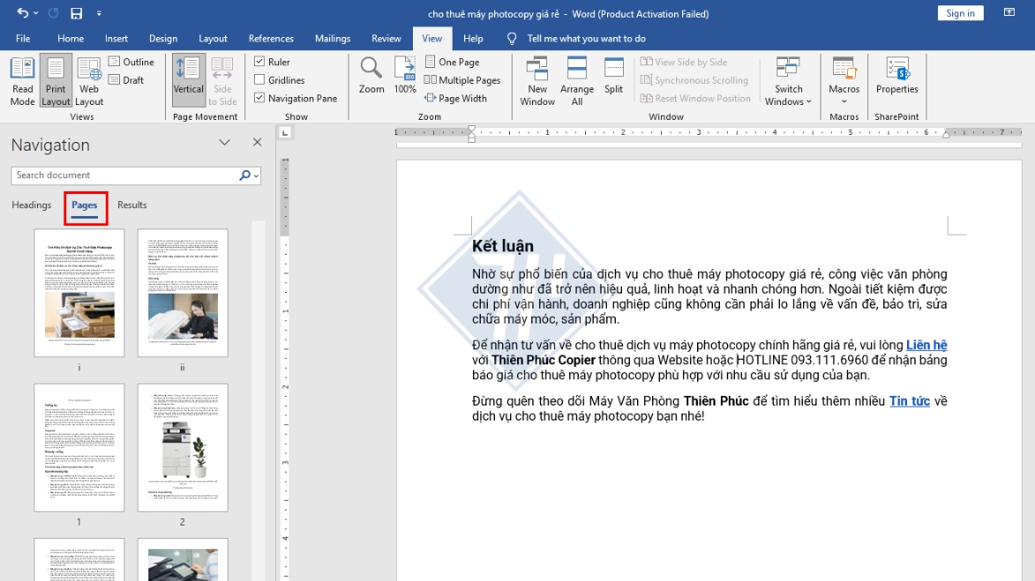The width and height of the screenshot is (1035, 581).
Task: Click the Sign in button
Action: click(960, 12)
